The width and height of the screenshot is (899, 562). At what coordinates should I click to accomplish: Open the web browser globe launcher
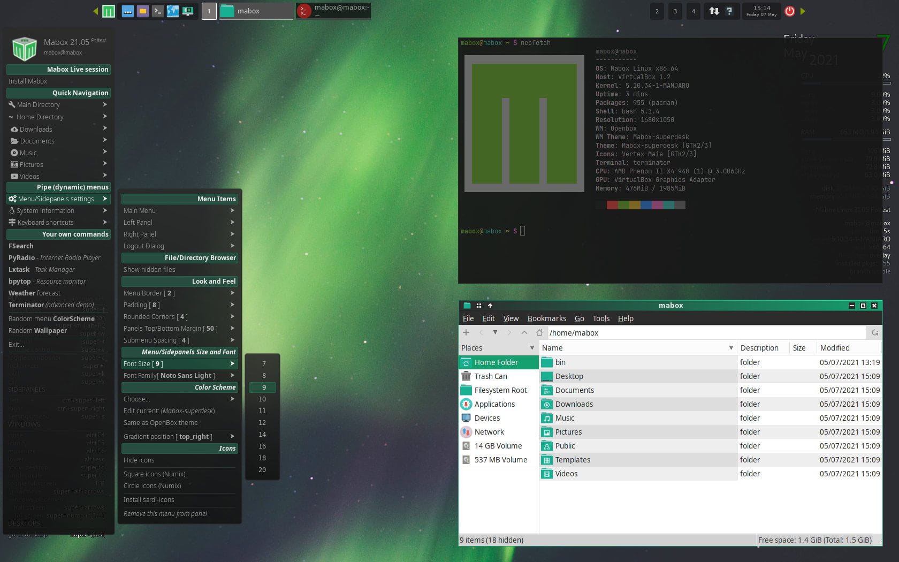173,11
